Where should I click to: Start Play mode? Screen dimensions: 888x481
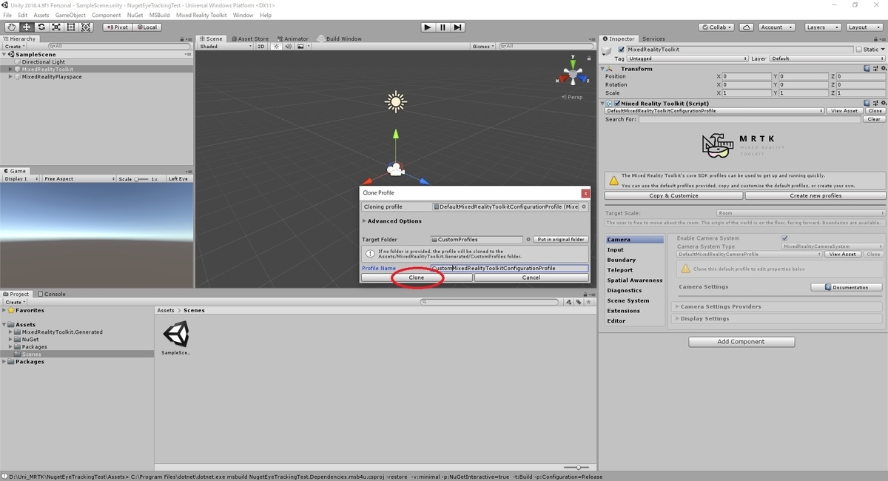(428, 27)
